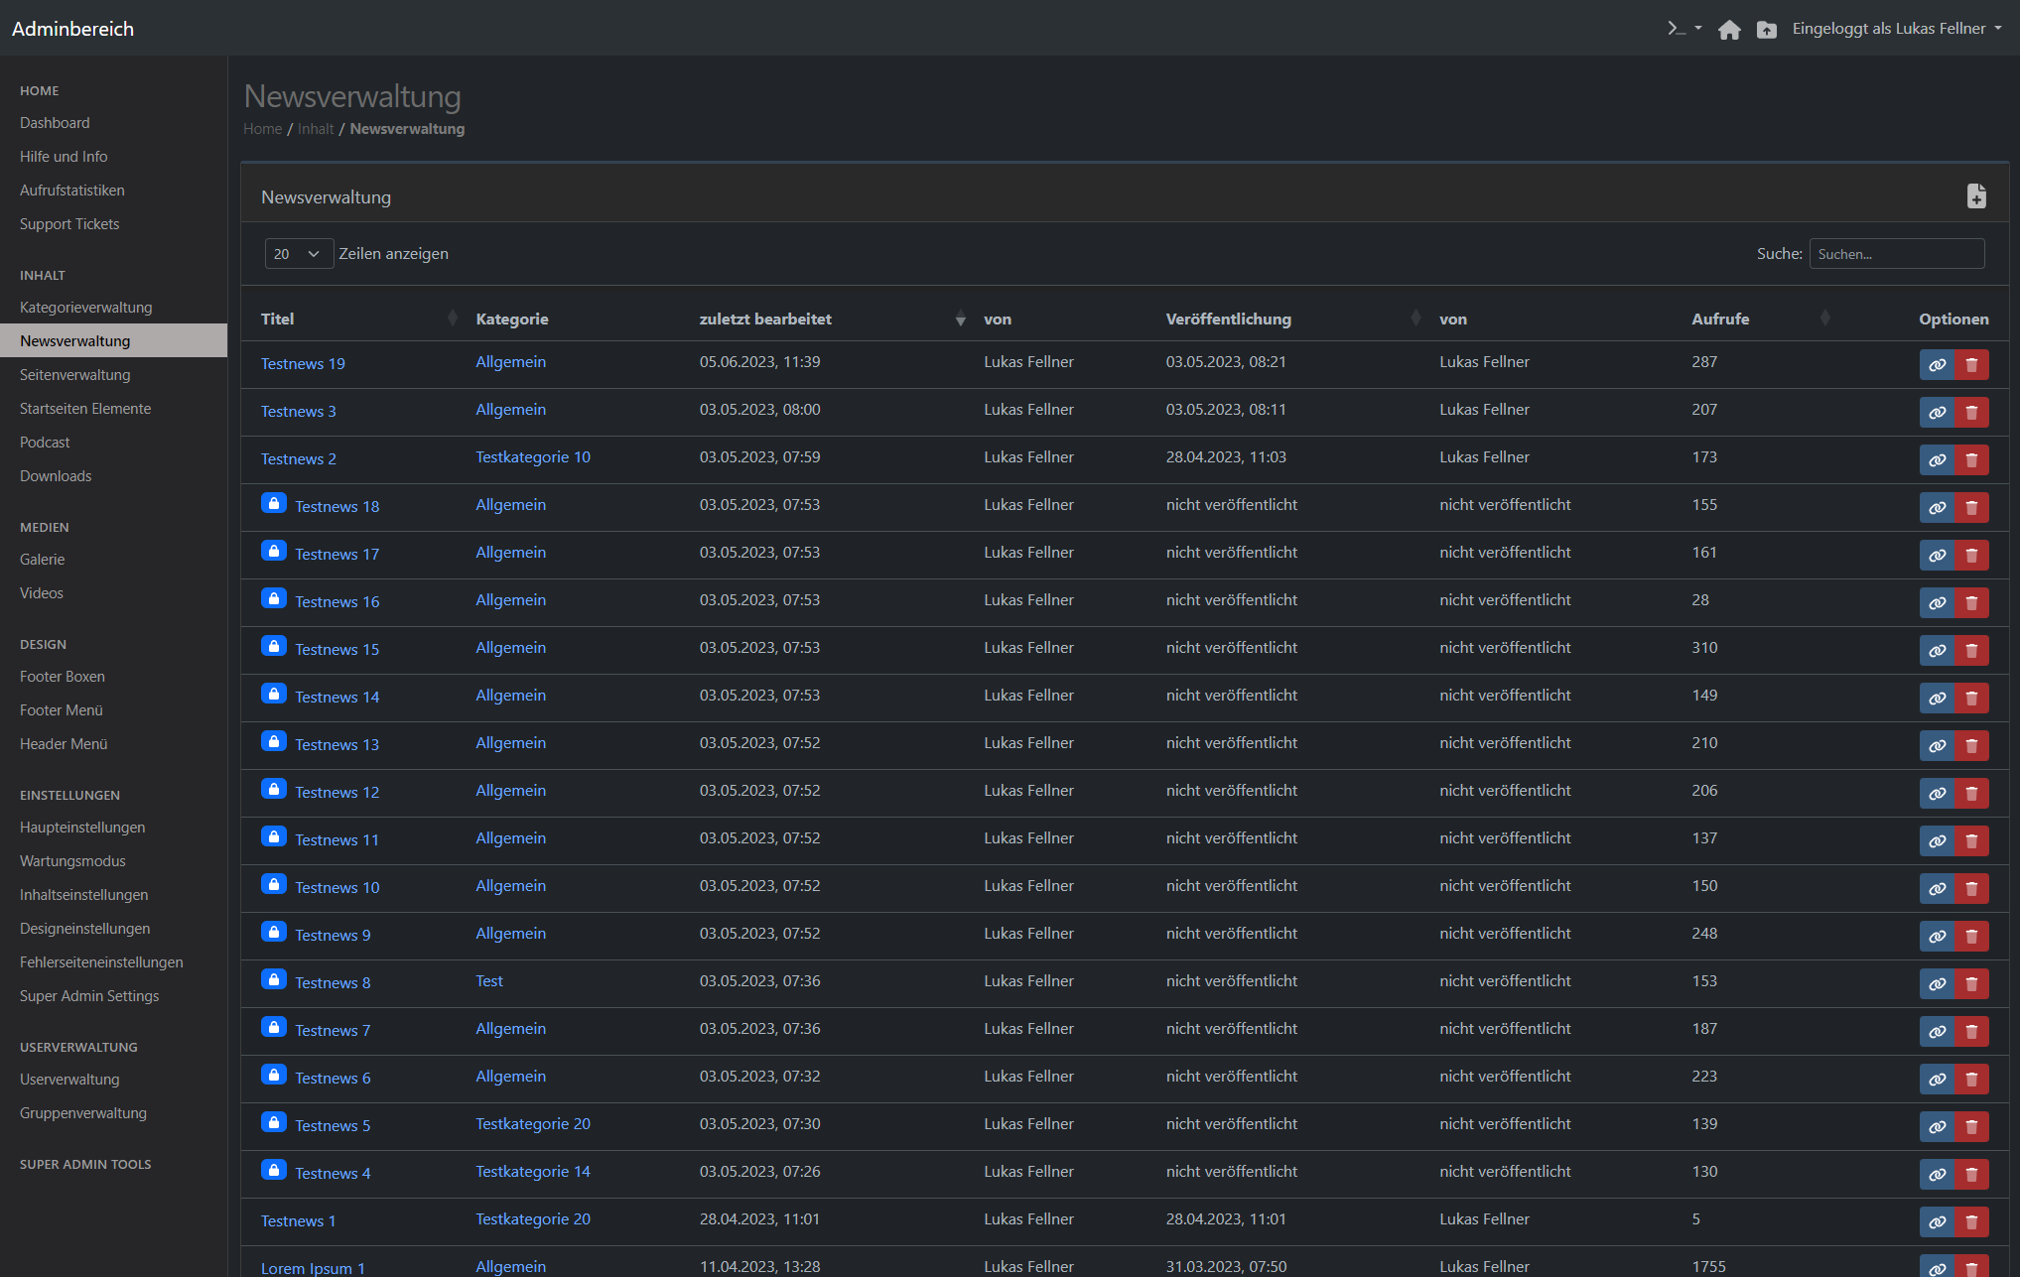Open Testkategorie 14 category link
Image resolution: width=2020 pixels, height=1277 pixels.
point(533,1172)
